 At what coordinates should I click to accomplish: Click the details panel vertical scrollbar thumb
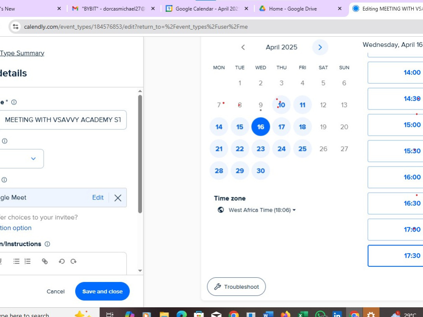click(140, 154)
